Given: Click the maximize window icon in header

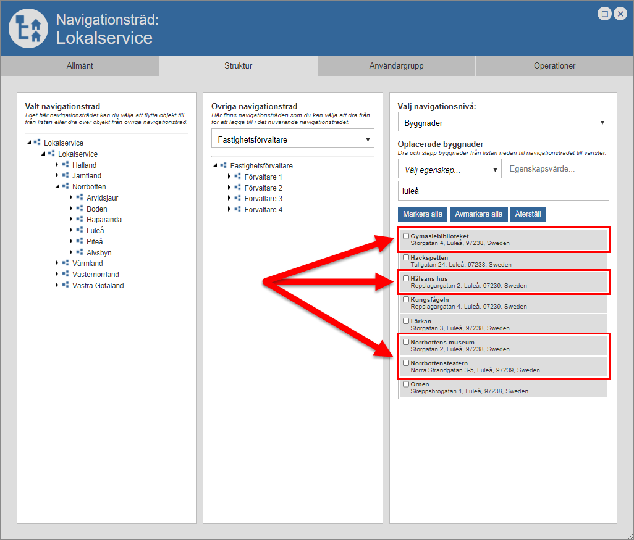Looking at the screenshot, I should 605,14.
